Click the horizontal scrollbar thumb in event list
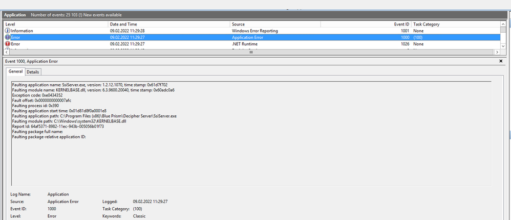 coord(251,52)
